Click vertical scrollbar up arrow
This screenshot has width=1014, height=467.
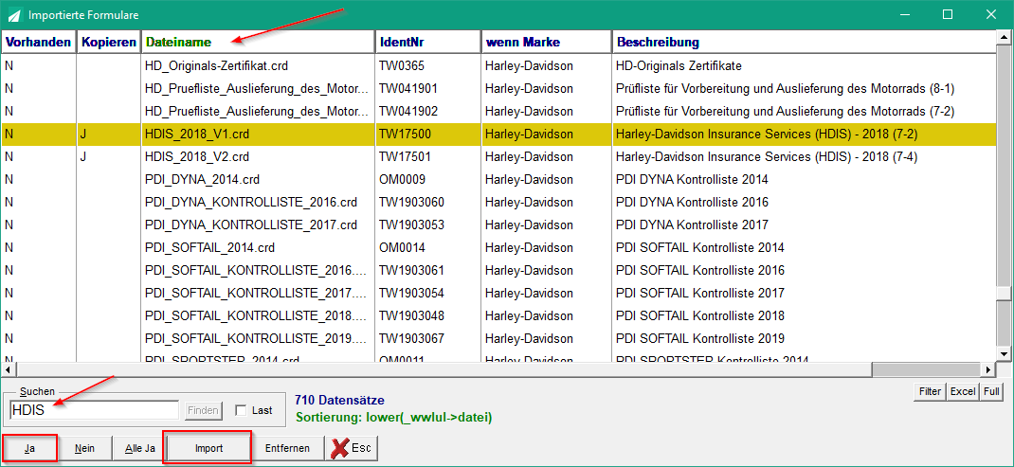click(1003, 38)
